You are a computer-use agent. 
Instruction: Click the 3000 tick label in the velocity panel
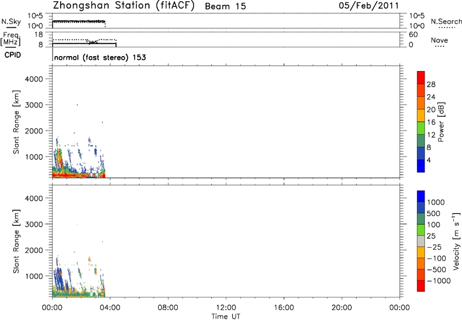pos(34,224)
